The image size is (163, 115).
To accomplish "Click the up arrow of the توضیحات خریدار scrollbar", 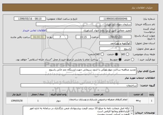I will click(x=132, y=108).
